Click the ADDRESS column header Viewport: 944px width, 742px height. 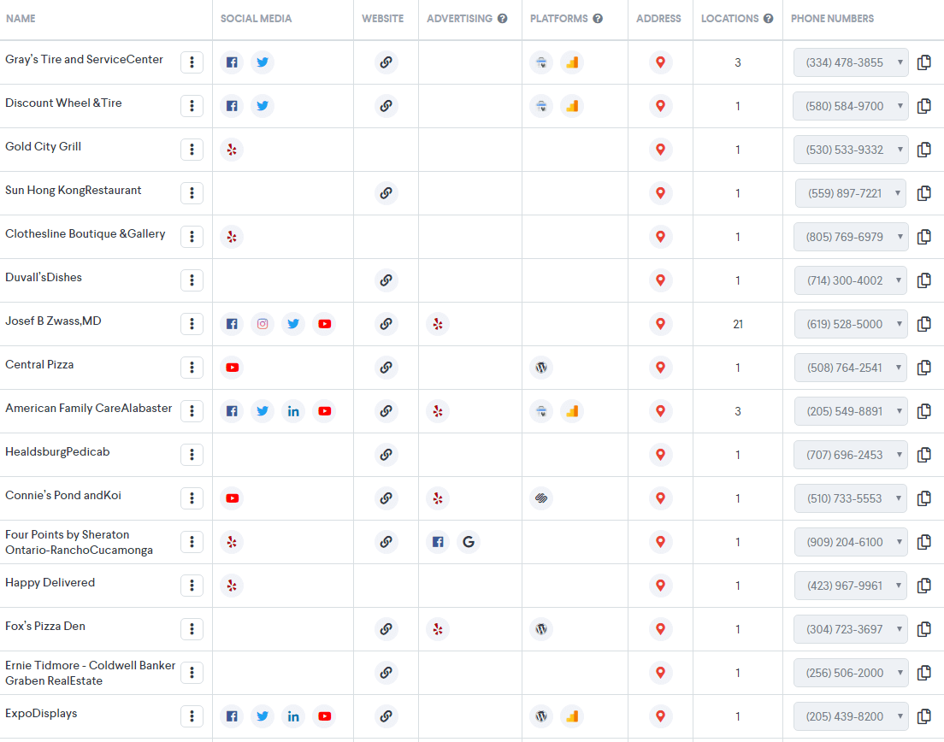[658, 19]
